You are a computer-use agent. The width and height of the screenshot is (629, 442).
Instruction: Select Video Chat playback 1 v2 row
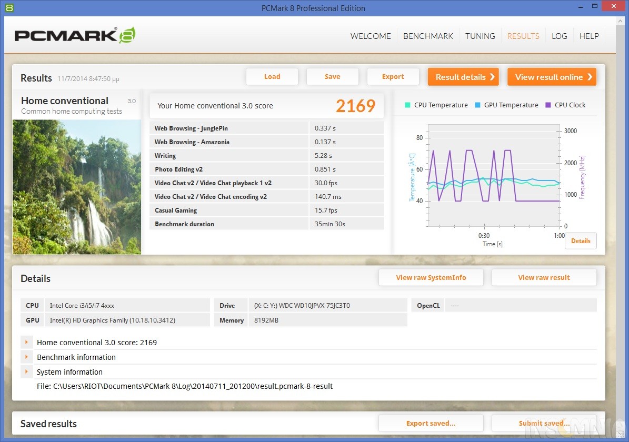tap(267, 183)
